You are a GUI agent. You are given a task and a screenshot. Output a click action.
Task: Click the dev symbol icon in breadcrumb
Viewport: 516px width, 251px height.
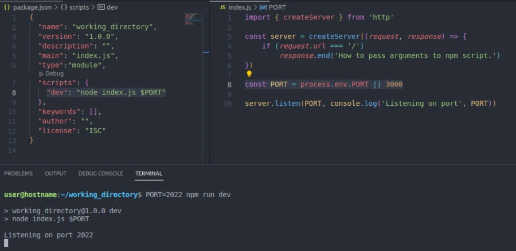(x=101, y=7)
